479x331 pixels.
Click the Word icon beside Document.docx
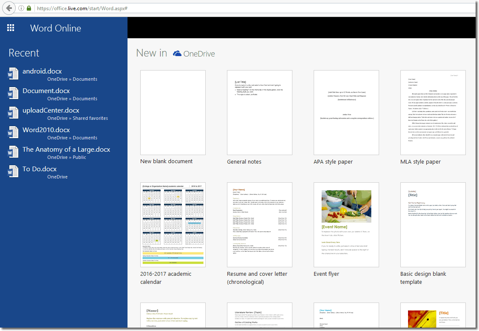(13, 93)
